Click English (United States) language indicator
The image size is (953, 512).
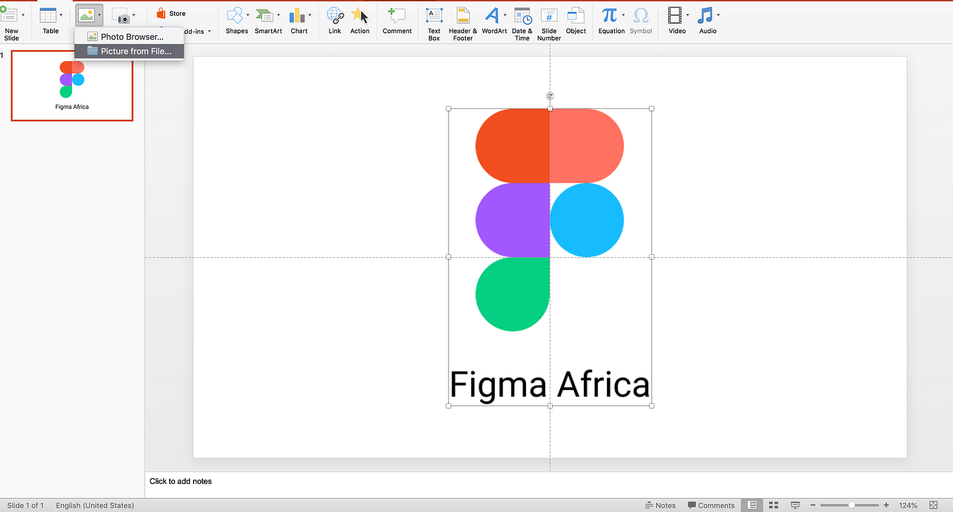[x=95, y=505]
